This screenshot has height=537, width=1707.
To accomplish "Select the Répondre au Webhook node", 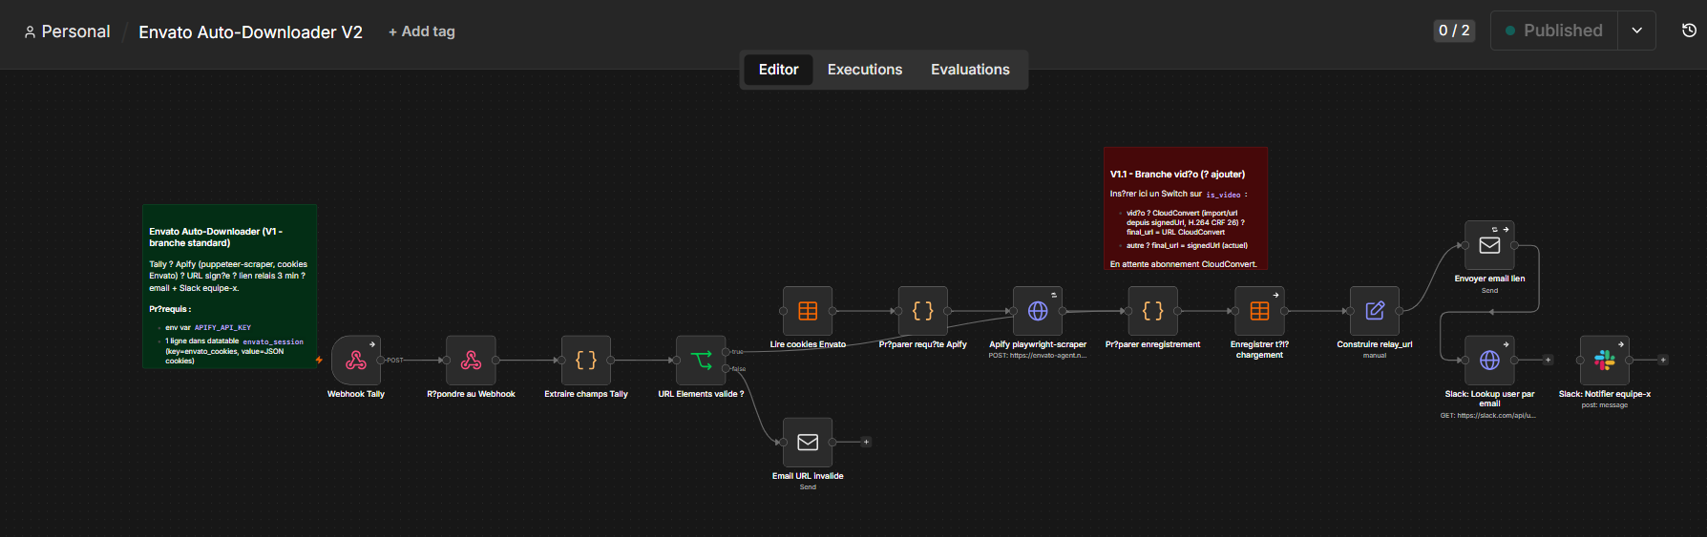I will [471, 361].
